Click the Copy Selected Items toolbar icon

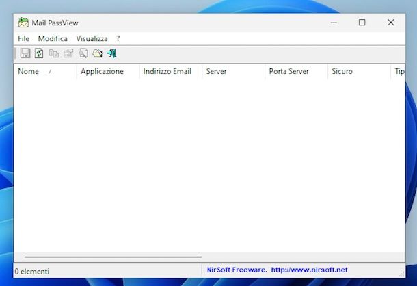point(54,53)
